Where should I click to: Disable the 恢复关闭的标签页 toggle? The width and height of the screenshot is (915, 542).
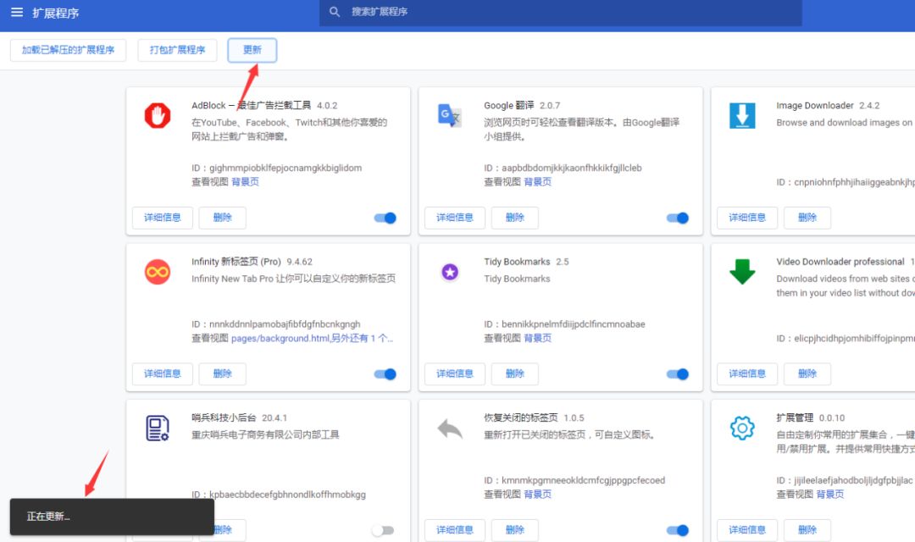pyautogui.click(x=678, y=530)
